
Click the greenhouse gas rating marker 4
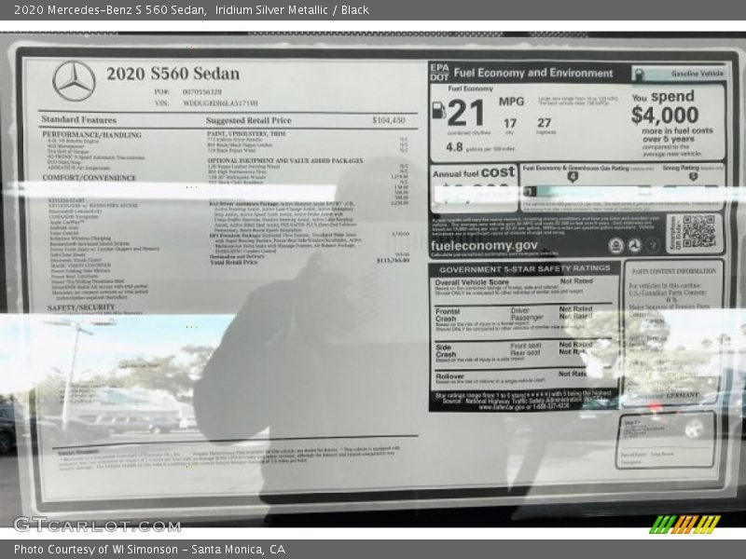tap(573, 177)
